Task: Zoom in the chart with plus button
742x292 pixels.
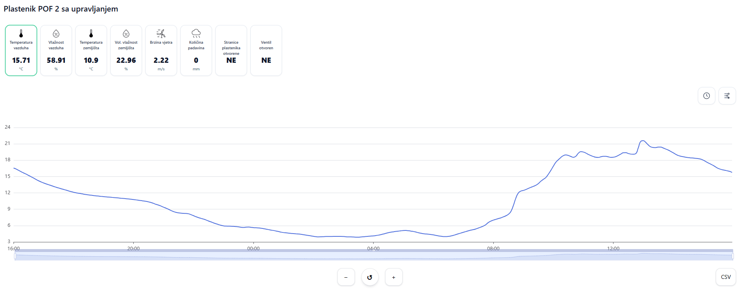Action: [394, 277]
